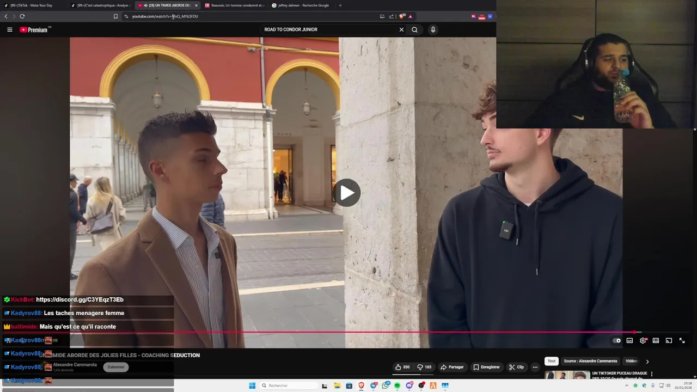
Task: Switch to theater mode
Action: click(656, 341)
